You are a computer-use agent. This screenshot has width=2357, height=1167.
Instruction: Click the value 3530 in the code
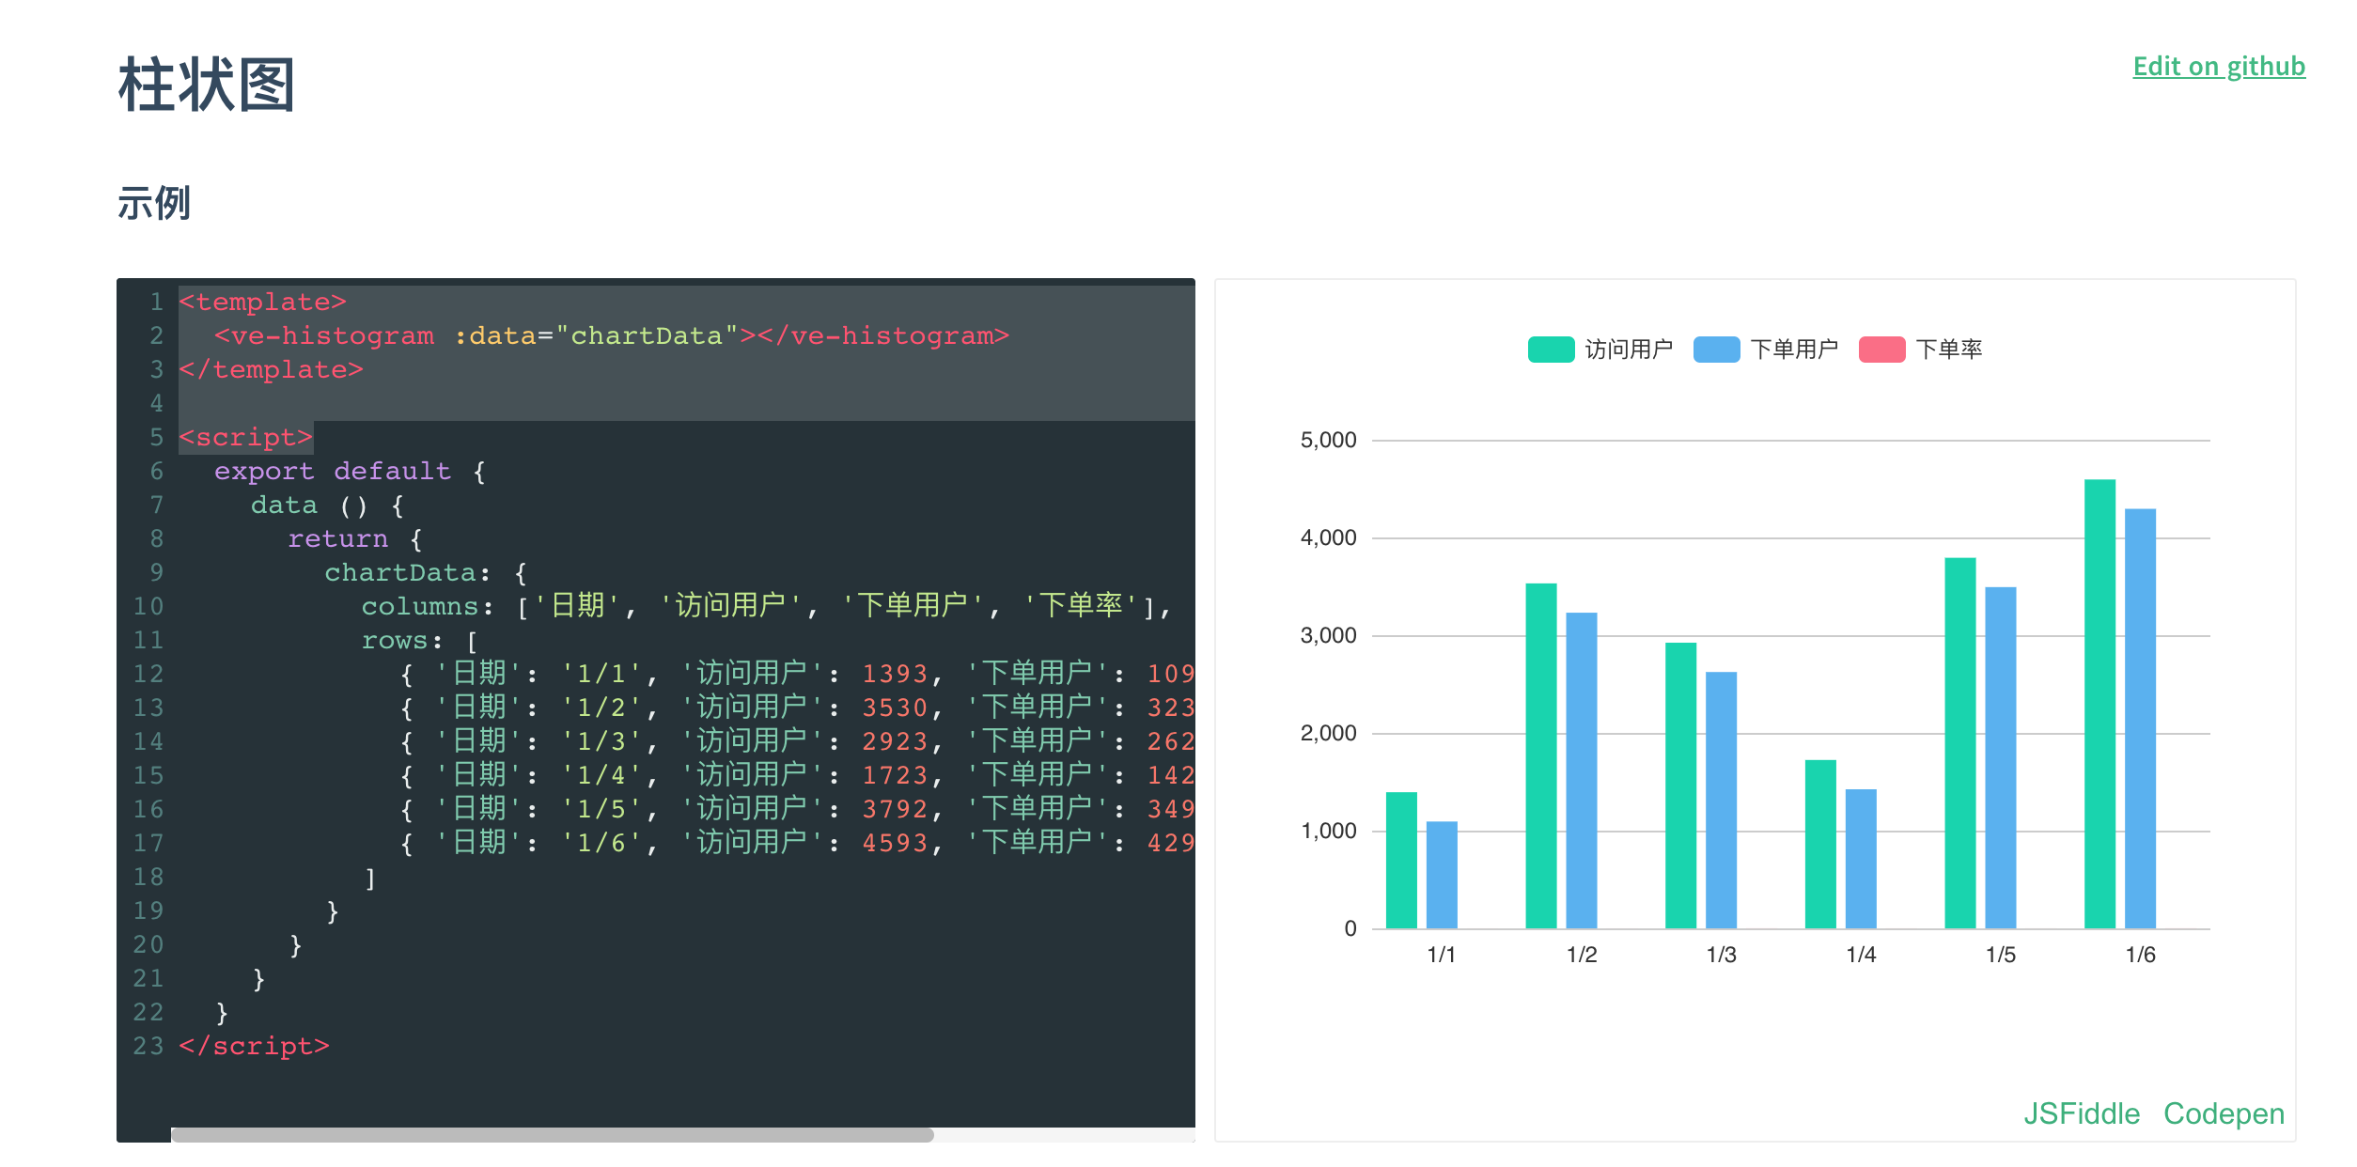[x=896, y=708]
